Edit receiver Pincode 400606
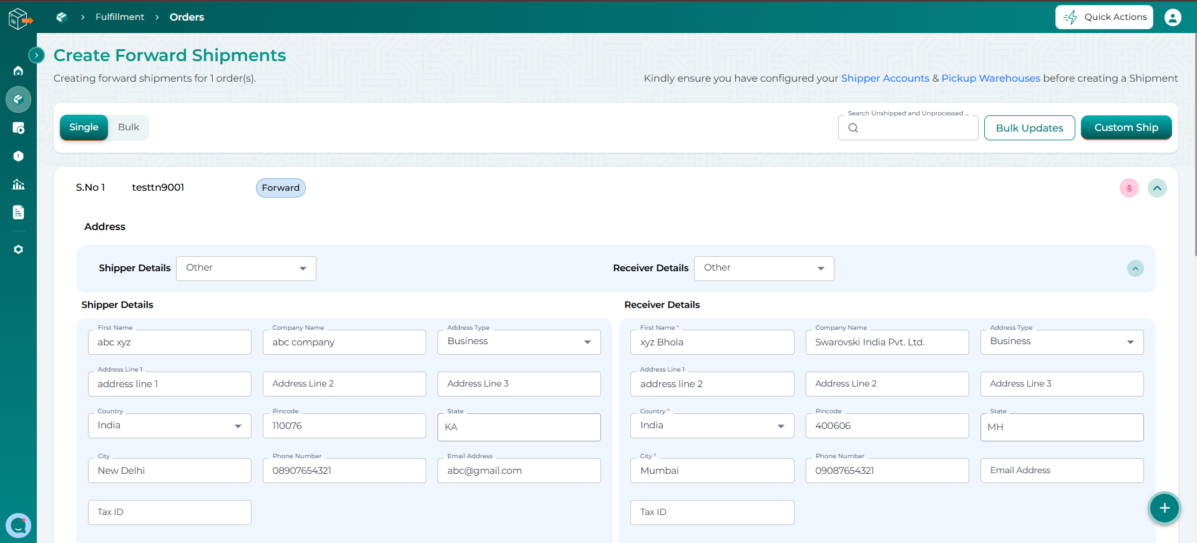This screenshot has width=1197, height=543. (887, 426)
